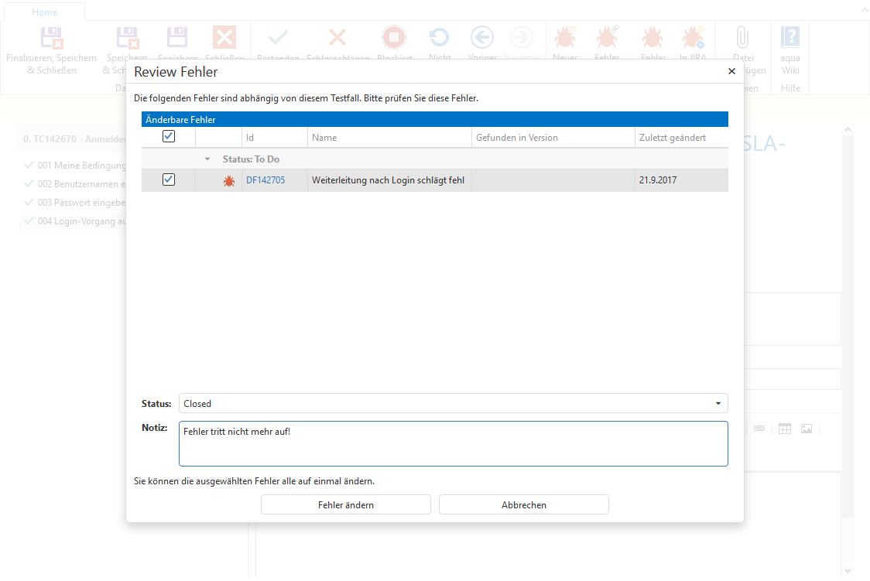Click the Neuer Fehler bug icon
The image size is (870, 581).
click(564, 37)
